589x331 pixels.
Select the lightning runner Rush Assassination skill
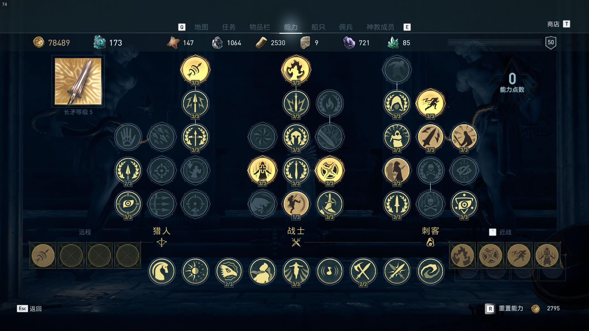[430, 103]
